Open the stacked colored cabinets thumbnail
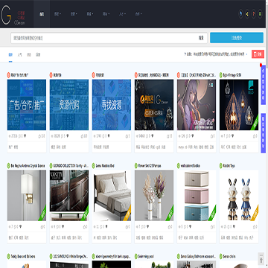268x268 pixels. (x=197, y=195)
